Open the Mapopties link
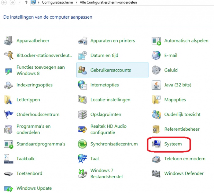Image resolution: width=214 pixels, height=193 pixels. tap(175, 100)
